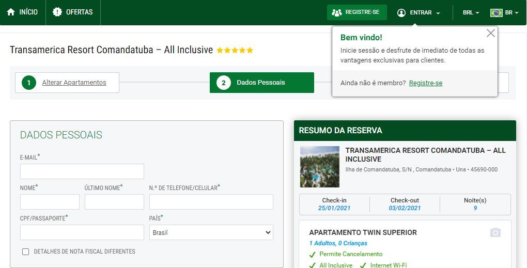Open the BR language dropdown
The width and height of the screenshot is (527, 268).
[x=504, y=13]
